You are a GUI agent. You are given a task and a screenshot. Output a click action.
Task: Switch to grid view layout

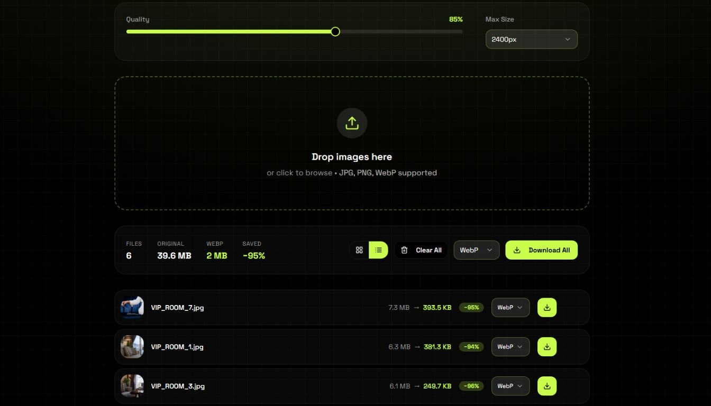pos(359,250)
